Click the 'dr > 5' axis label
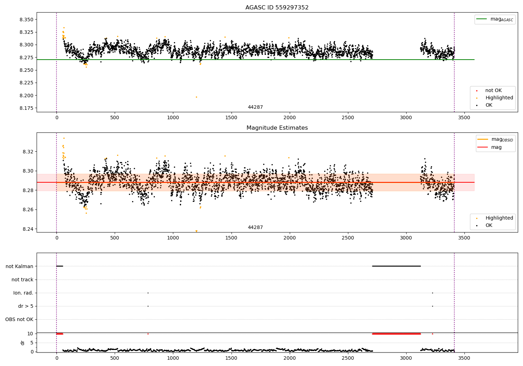Viewport: 523px width, 366px height. click(26, 306)
